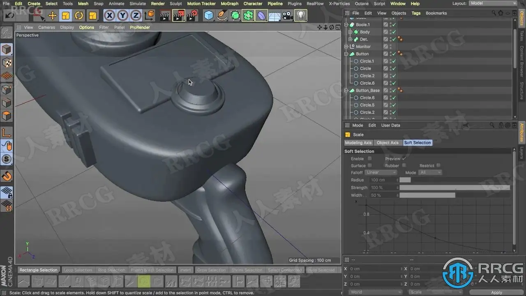Adjust the Width slider
This screenshot has height=296, width=526.
455,195
